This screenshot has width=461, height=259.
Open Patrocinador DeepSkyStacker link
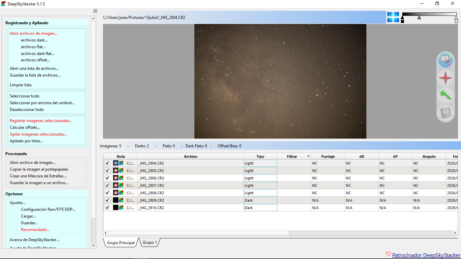(x=426, y=255)
